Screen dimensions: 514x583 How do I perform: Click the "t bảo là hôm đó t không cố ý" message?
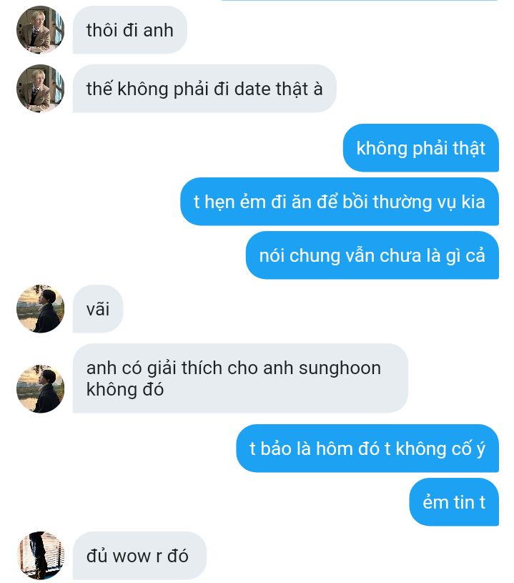tap(367, 449)
